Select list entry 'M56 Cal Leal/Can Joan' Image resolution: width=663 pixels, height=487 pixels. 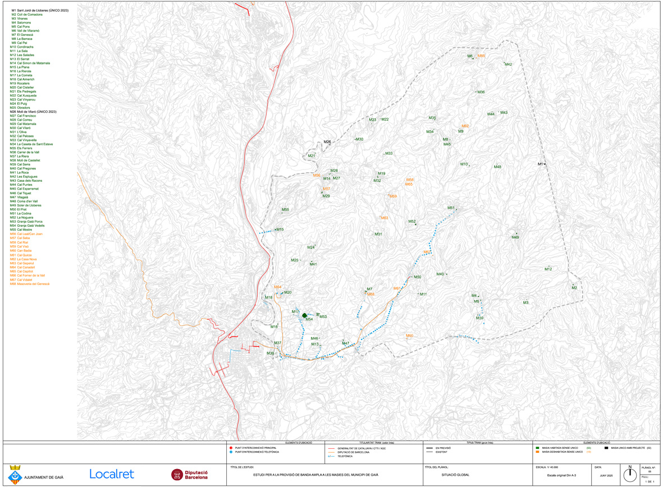pyautogui.click(x=26, y=234)
